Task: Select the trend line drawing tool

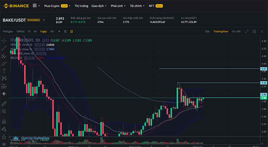Action: pyautogui.click(x=4, y=48)
